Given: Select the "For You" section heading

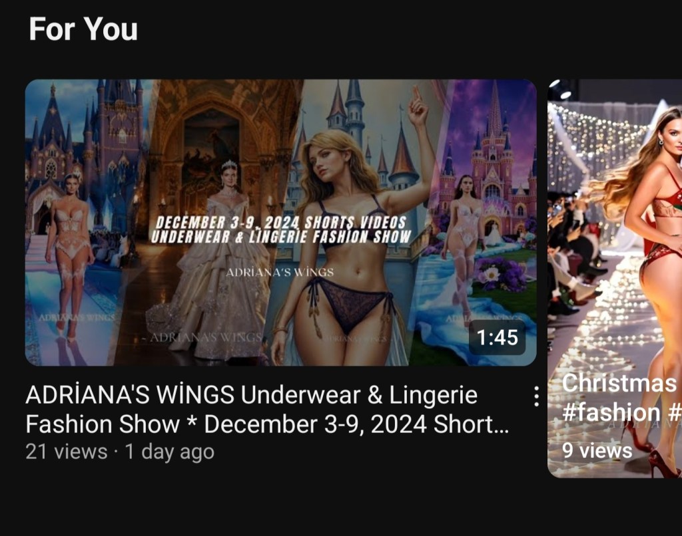Looking at the screenshot, I should pyautogui.click(x=83, y=29).
